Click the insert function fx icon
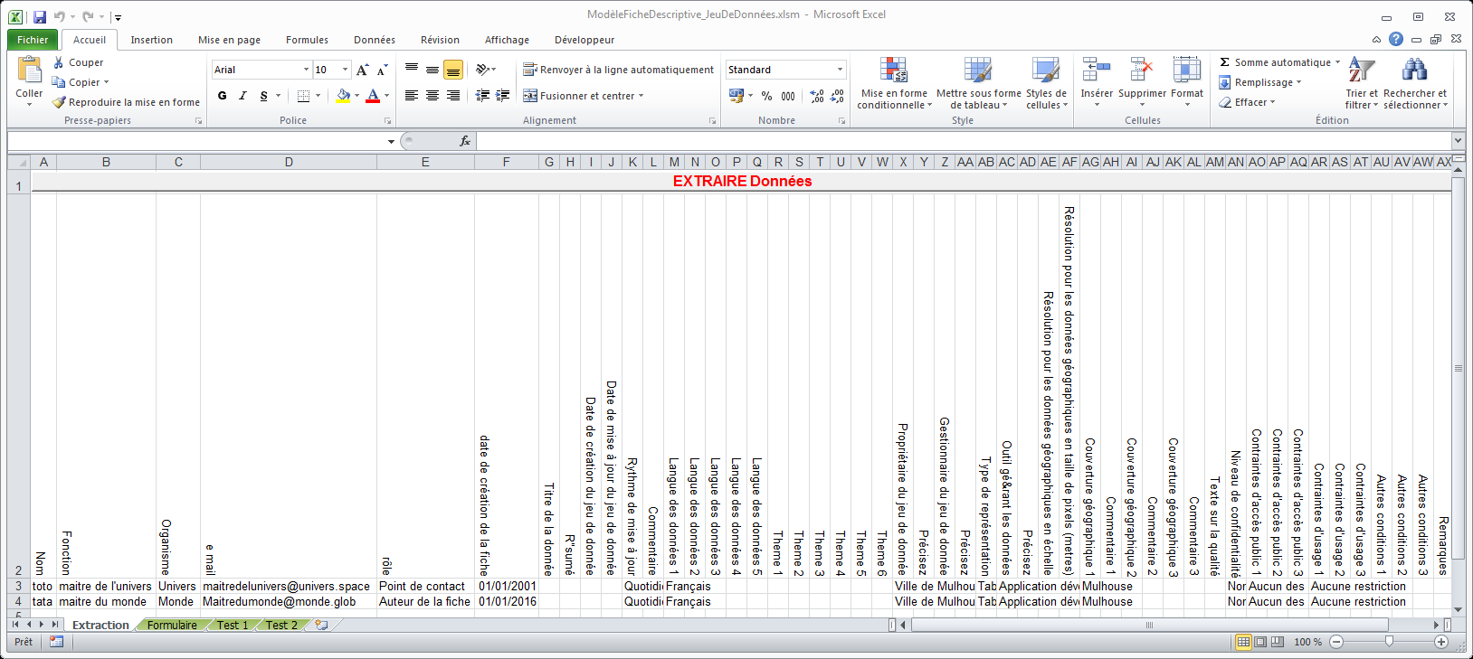Screen dimensions: 1473x659 465,141
